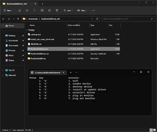Add a new File Explorer tab
Image resolution: width=157 pixels, height=132 pixels.
pyautogui.click(x=42, y=4)
